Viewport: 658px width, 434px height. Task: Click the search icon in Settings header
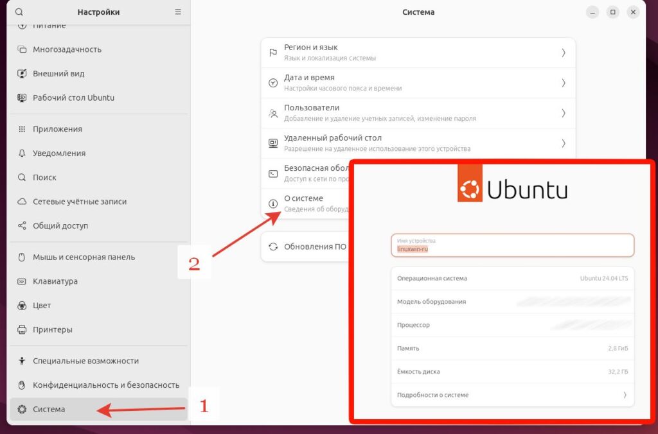pos(19,12)
